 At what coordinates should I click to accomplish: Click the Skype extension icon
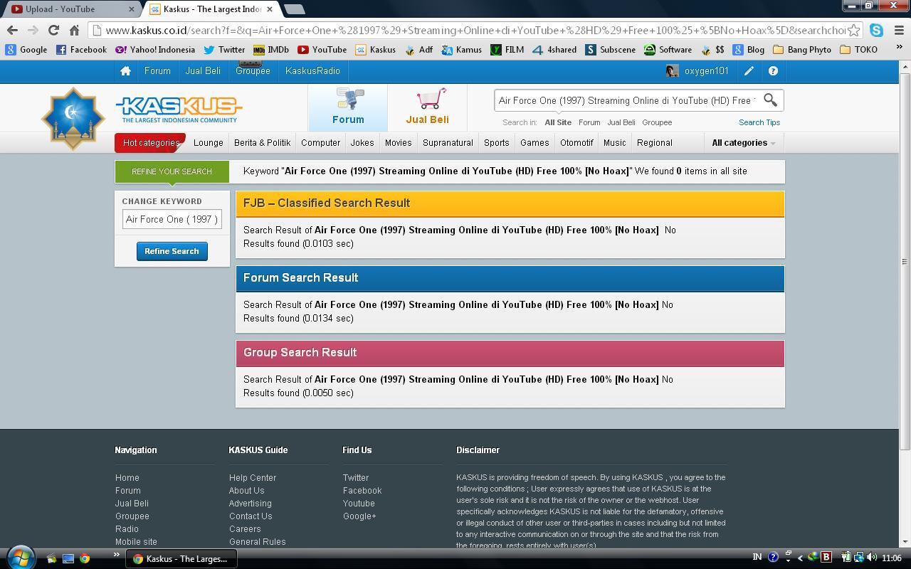click(x=877, y=30)
